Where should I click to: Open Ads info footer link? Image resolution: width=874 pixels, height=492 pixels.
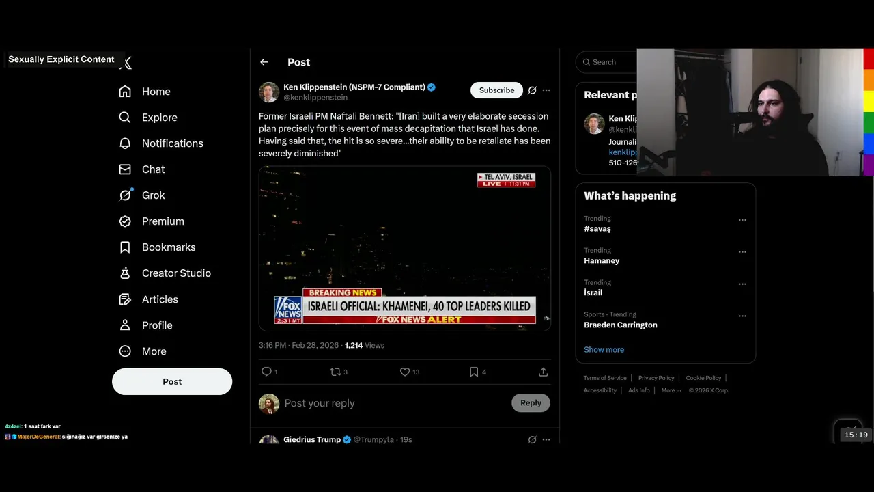(639, 390)
